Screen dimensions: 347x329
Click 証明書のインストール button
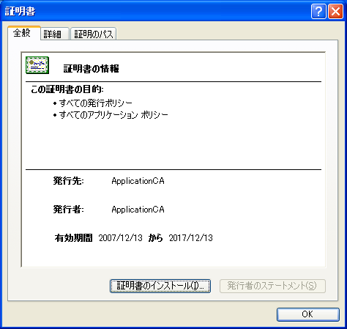[160, 286]
